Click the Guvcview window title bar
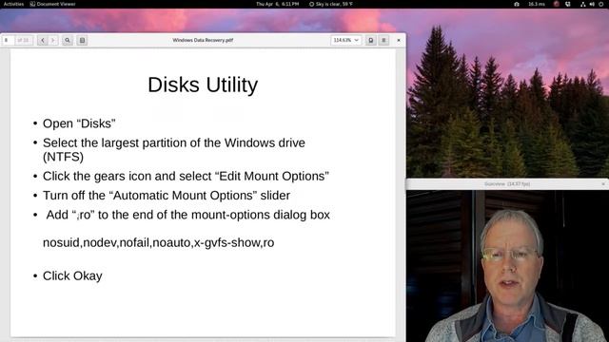609x342 pixels. pos(507,183)
